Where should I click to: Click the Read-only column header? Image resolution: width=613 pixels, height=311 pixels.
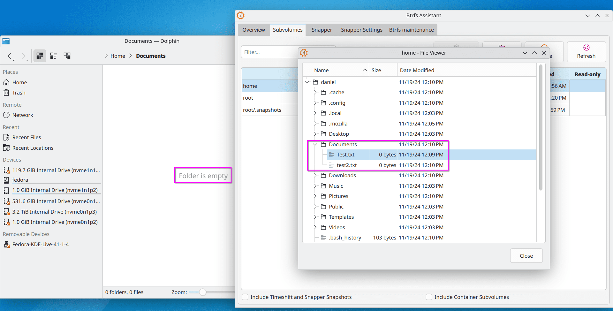(x=587, y=74)
